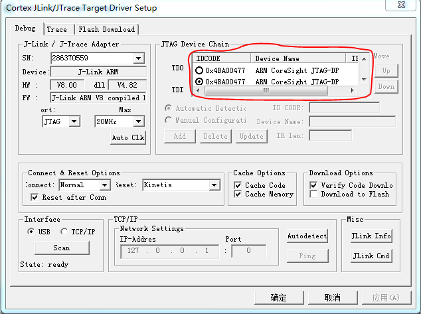Select the TCP/IP interface radio button
This screenshot has height=314, width=421.
tap(64, 231)
